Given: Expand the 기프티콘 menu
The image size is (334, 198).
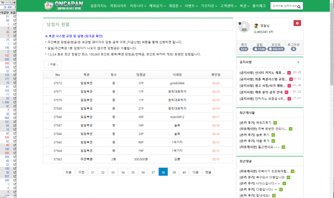Looking at the screenshot, I should (209, 6).
